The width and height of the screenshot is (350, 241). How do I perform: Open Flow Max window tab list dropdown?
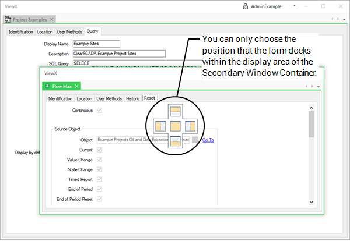pos(318,87)
